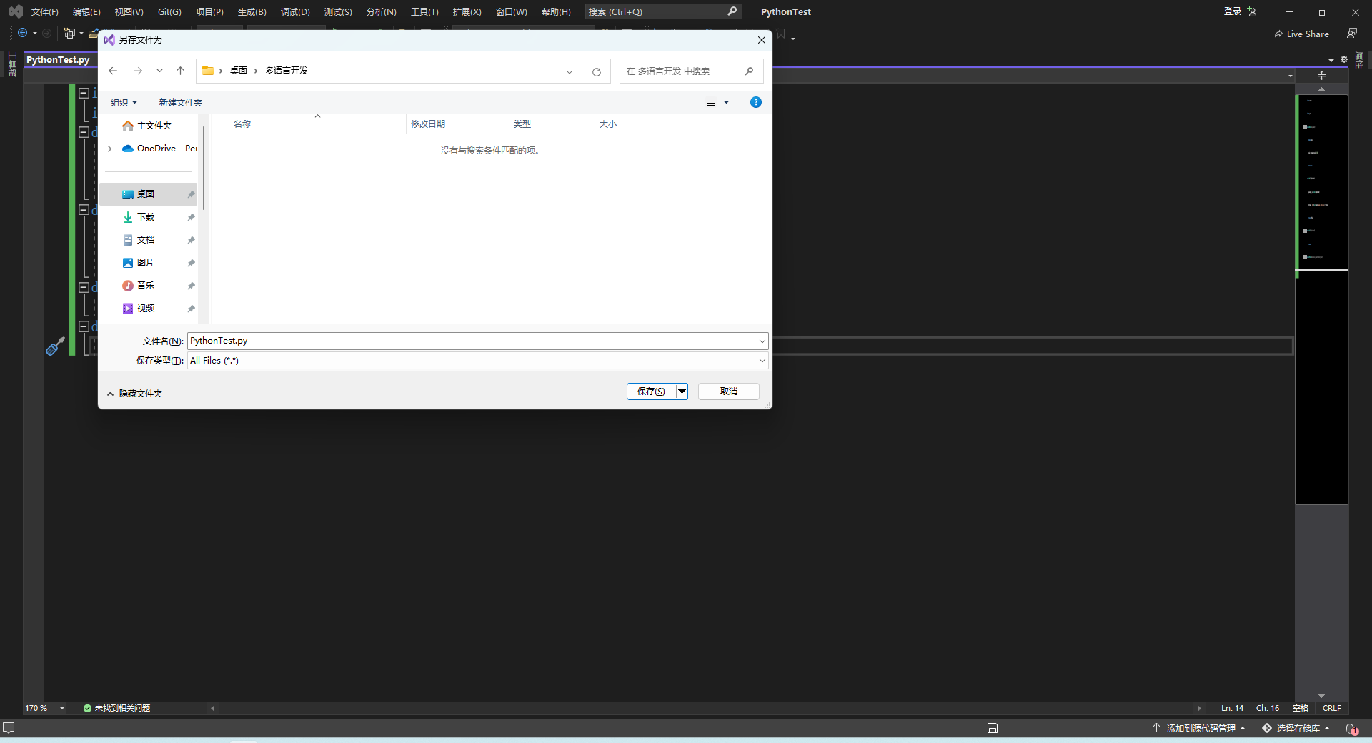Viewport: 1372px width, 743px height.
Task: Click the Live Share icon
Action: coord(1277,34)
